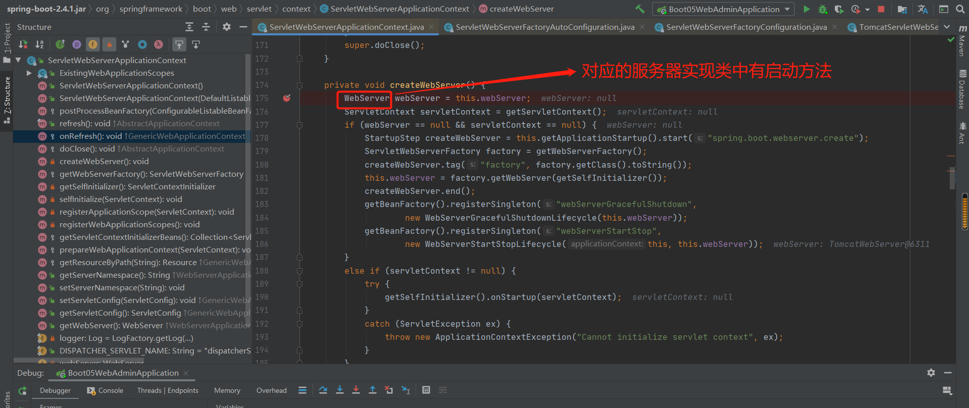
Task: Select the Overhead tab in the Debug panel
Action: (272, 390)
